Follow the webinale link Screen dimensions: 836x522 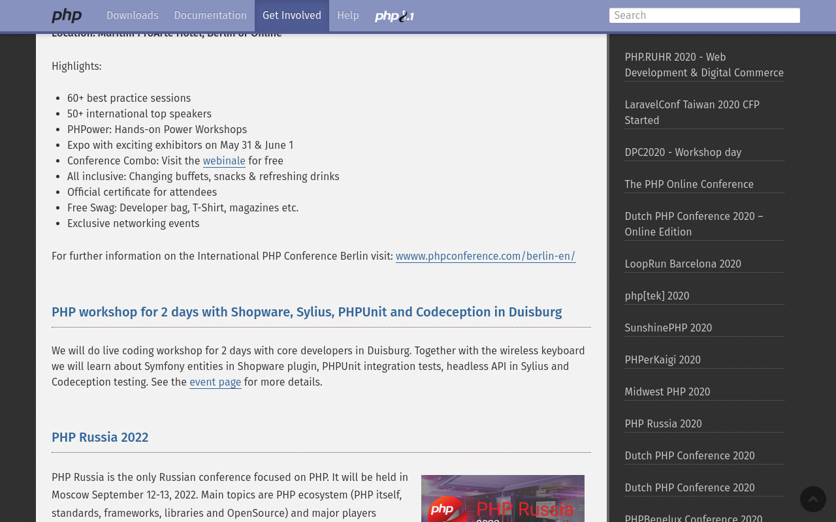pyautogui.click(x=224, y=161)
